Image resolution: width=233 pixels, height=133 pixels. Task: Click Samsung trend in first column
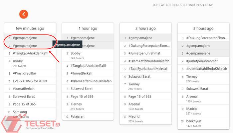[x=20, y=112]
